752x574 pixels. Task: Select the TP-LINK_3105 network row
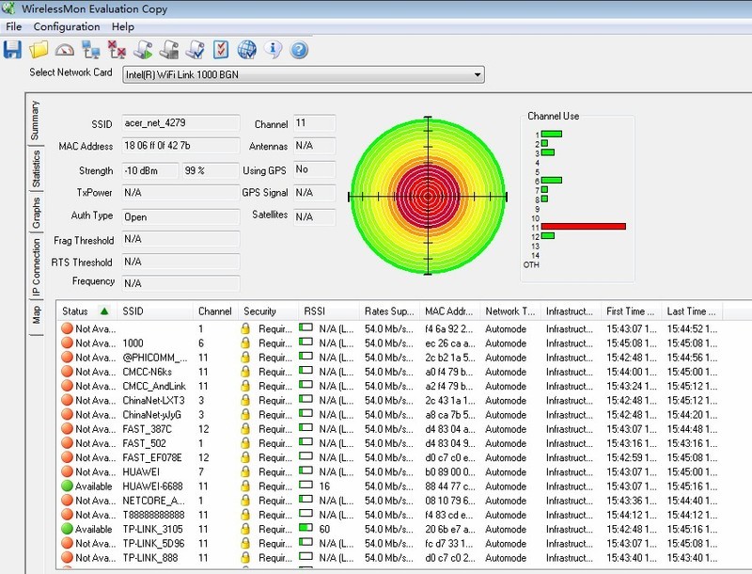152,530
